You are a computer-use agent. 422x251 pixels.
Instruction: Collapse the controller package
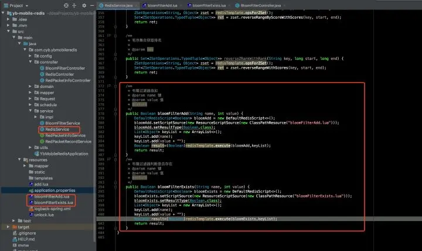pos(30,62)
